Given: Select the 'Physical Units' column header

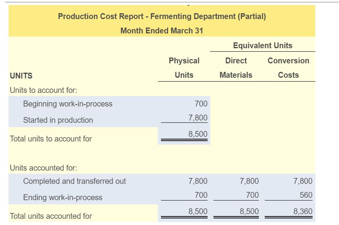Looking at the screenshot, I should pos(184,68).
